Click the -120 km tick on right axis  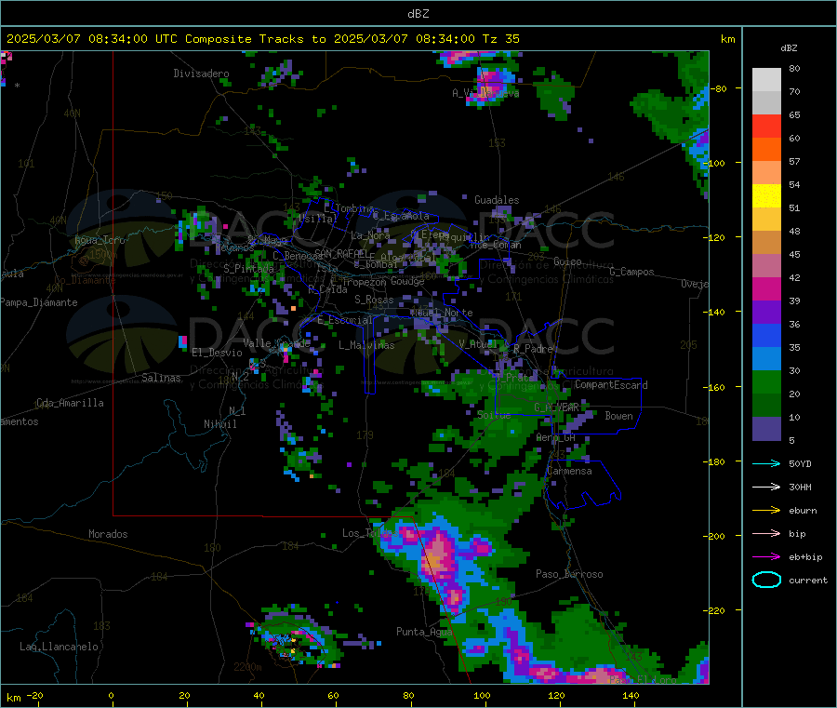(x=716, y=237)
